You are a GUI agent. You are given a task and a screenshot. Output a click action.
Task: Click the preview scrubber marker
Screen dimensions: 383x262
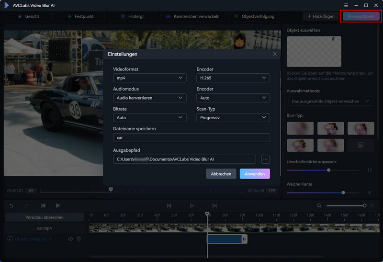[x=111, y=189]
